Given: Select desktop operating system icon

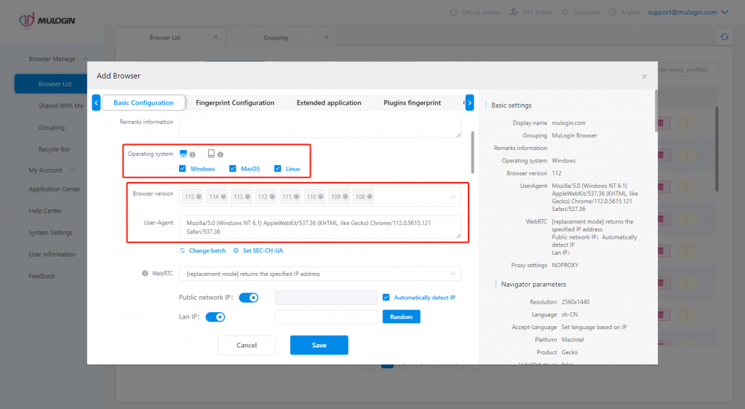Looking at the screenshot, I should (183, 154).
